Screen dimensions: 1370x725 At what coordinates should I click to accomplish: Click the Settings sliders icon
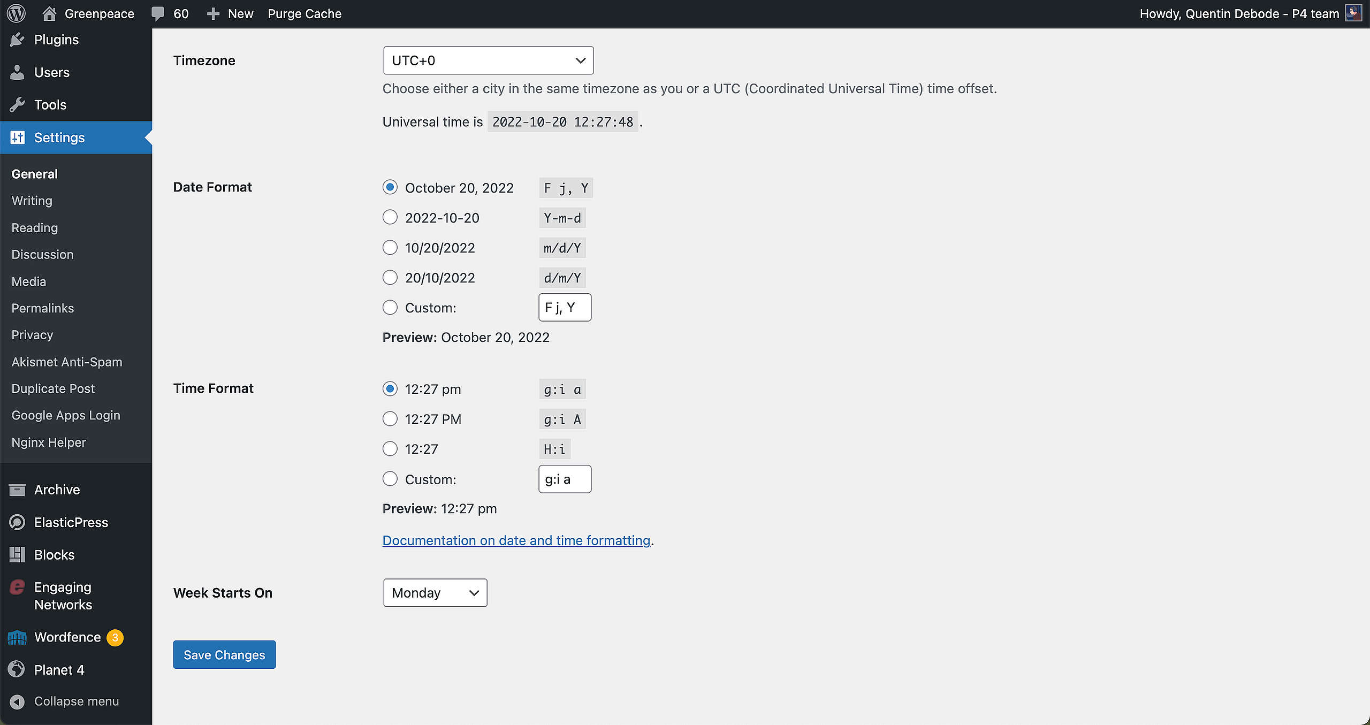18,138
